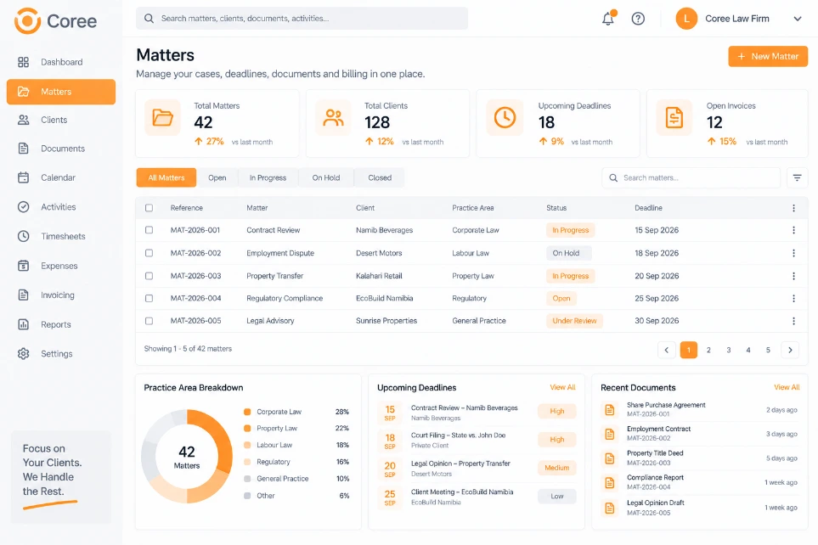This screenshot has width=818, height=545.
Task: Click the Coree logo
Action: (55, 21)
